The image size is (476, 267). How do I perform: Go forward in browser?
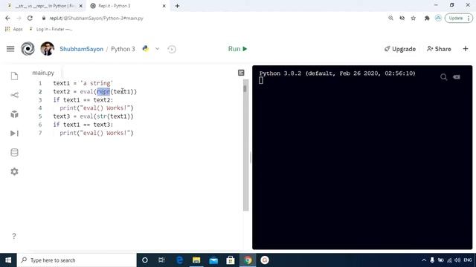tap(19, 18)
